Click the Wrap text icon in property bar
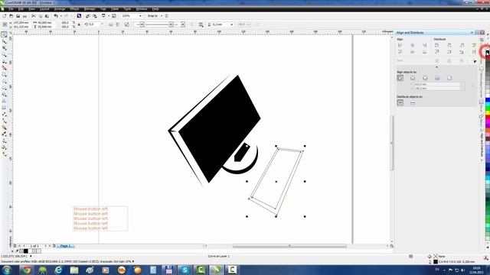Image resolution: width=490 pixels, height=275 pixels. pyautogui.click(x=201, y=24)
